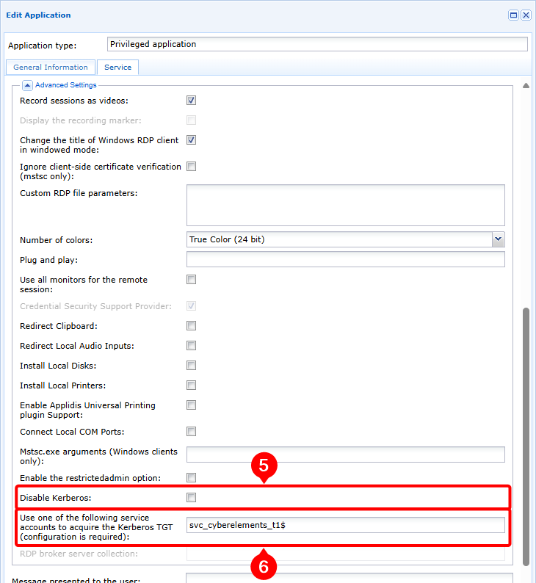Close the Edit Application dialog
Screen dimensions: 536x583
[526, 15]
